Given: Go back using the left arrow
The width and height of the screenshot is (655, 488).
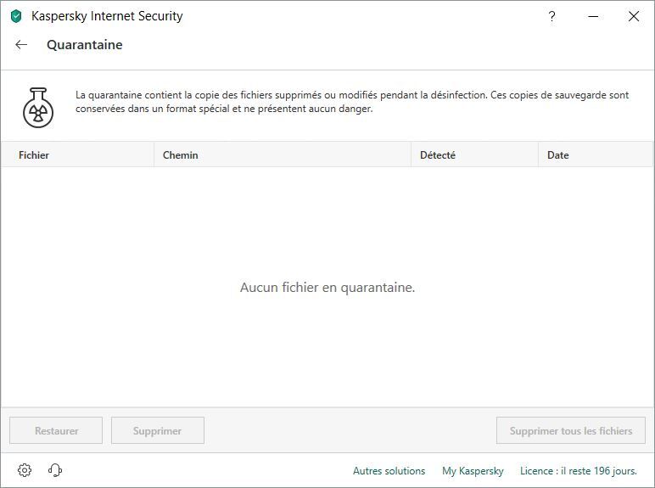Looking at the screenshot, I should click(21, 45).
